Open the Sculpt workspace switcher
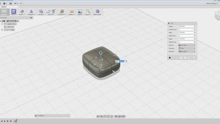This screenshot has height=124, width=220. 4,12
